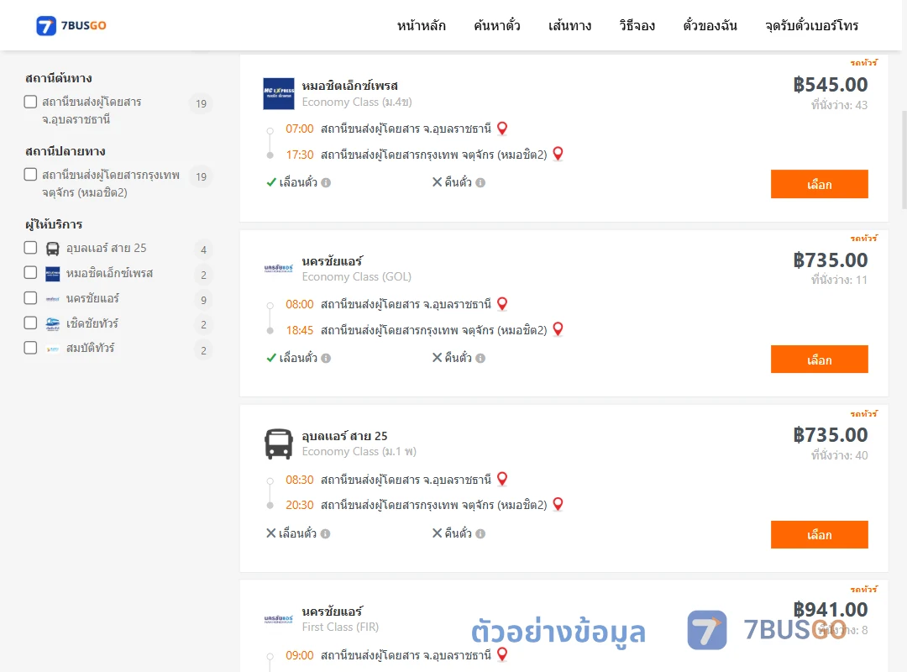Click the large bus icon on อุบลแอร์ card
This screenshot has width=907, height=672.
click(x=279, y=444)
